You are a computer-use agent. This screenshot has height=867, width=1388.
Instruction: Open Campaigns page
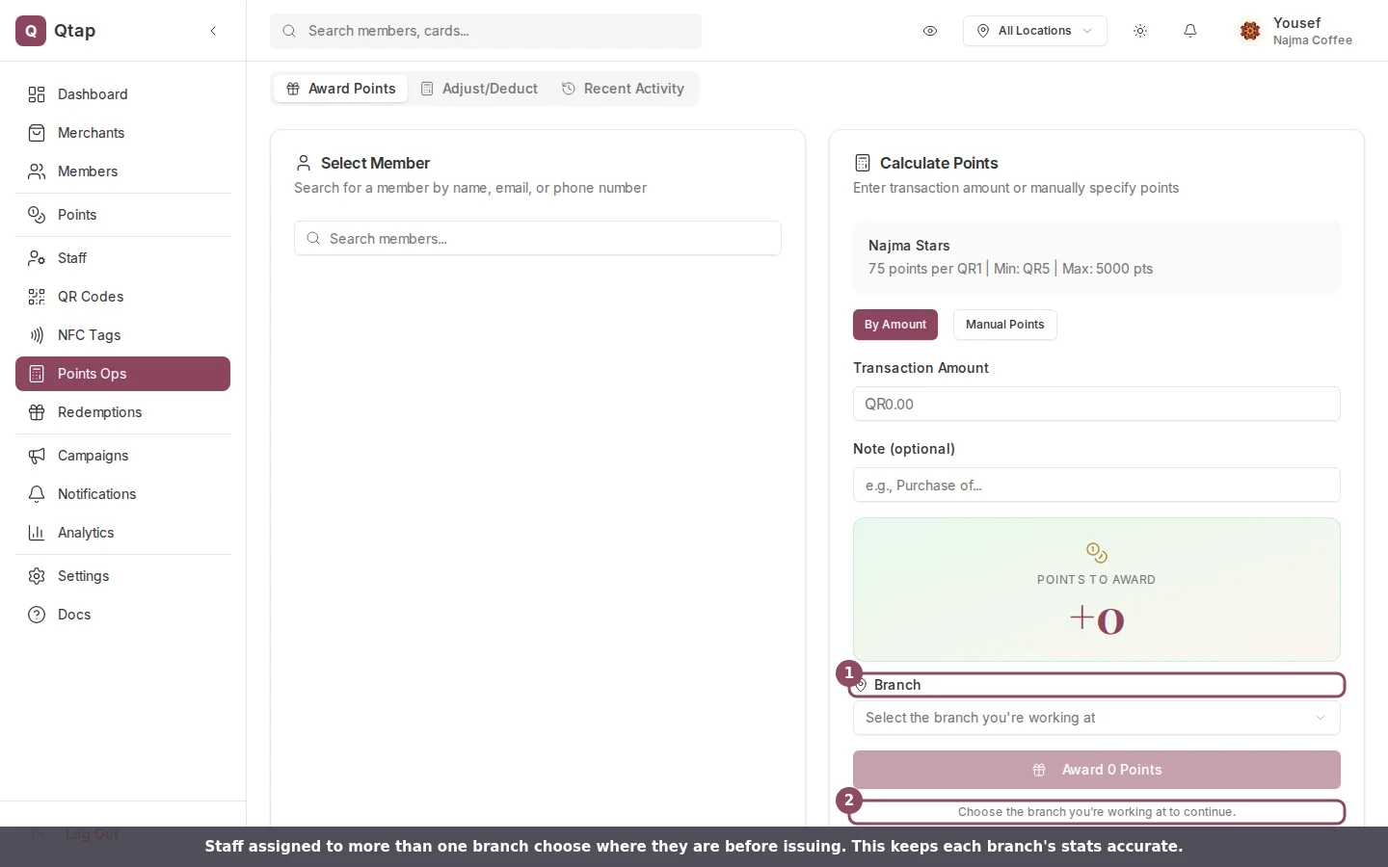[x=122, y=456]
